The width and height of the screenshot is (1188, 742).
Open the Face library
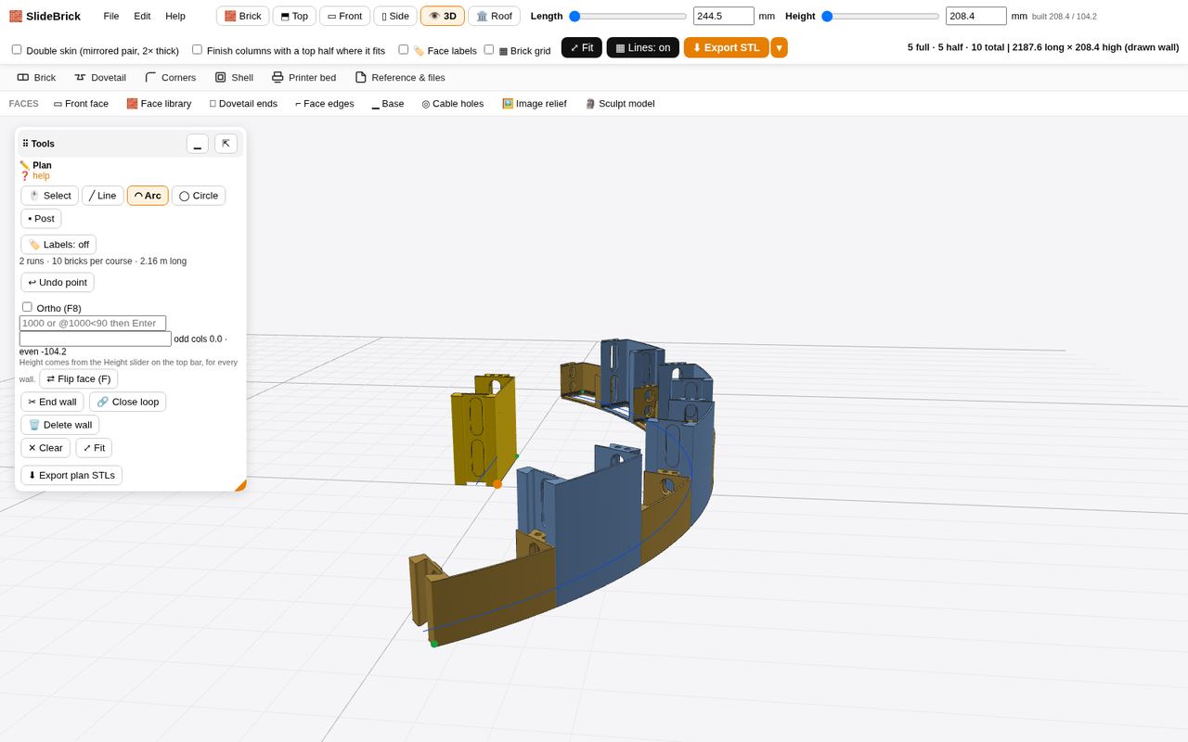click(x=159, y=104)
